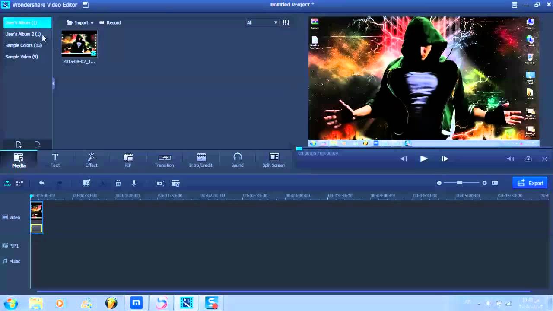Click the scene detection icon
The image size is (553, 311).
click(x=175, y=183)
